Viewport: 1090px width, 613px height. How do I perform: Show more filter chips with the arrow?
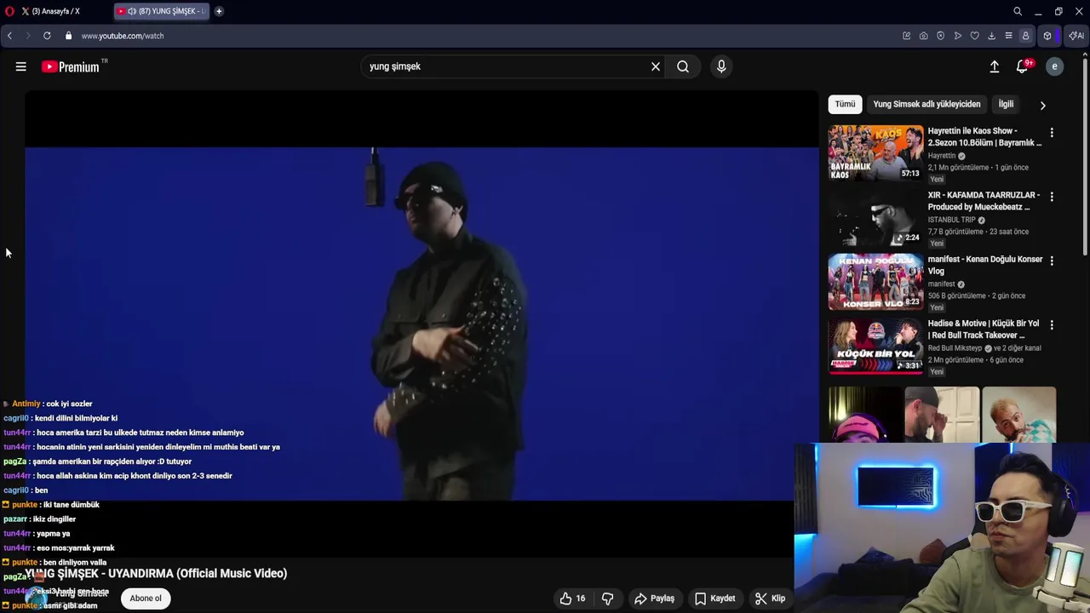1042,105
